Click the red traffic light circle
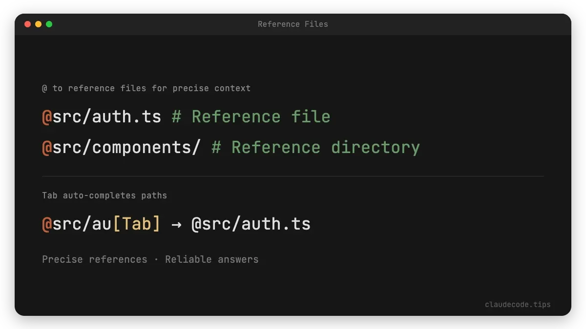Screen dimensions: 586x329 tap(28, 23)
